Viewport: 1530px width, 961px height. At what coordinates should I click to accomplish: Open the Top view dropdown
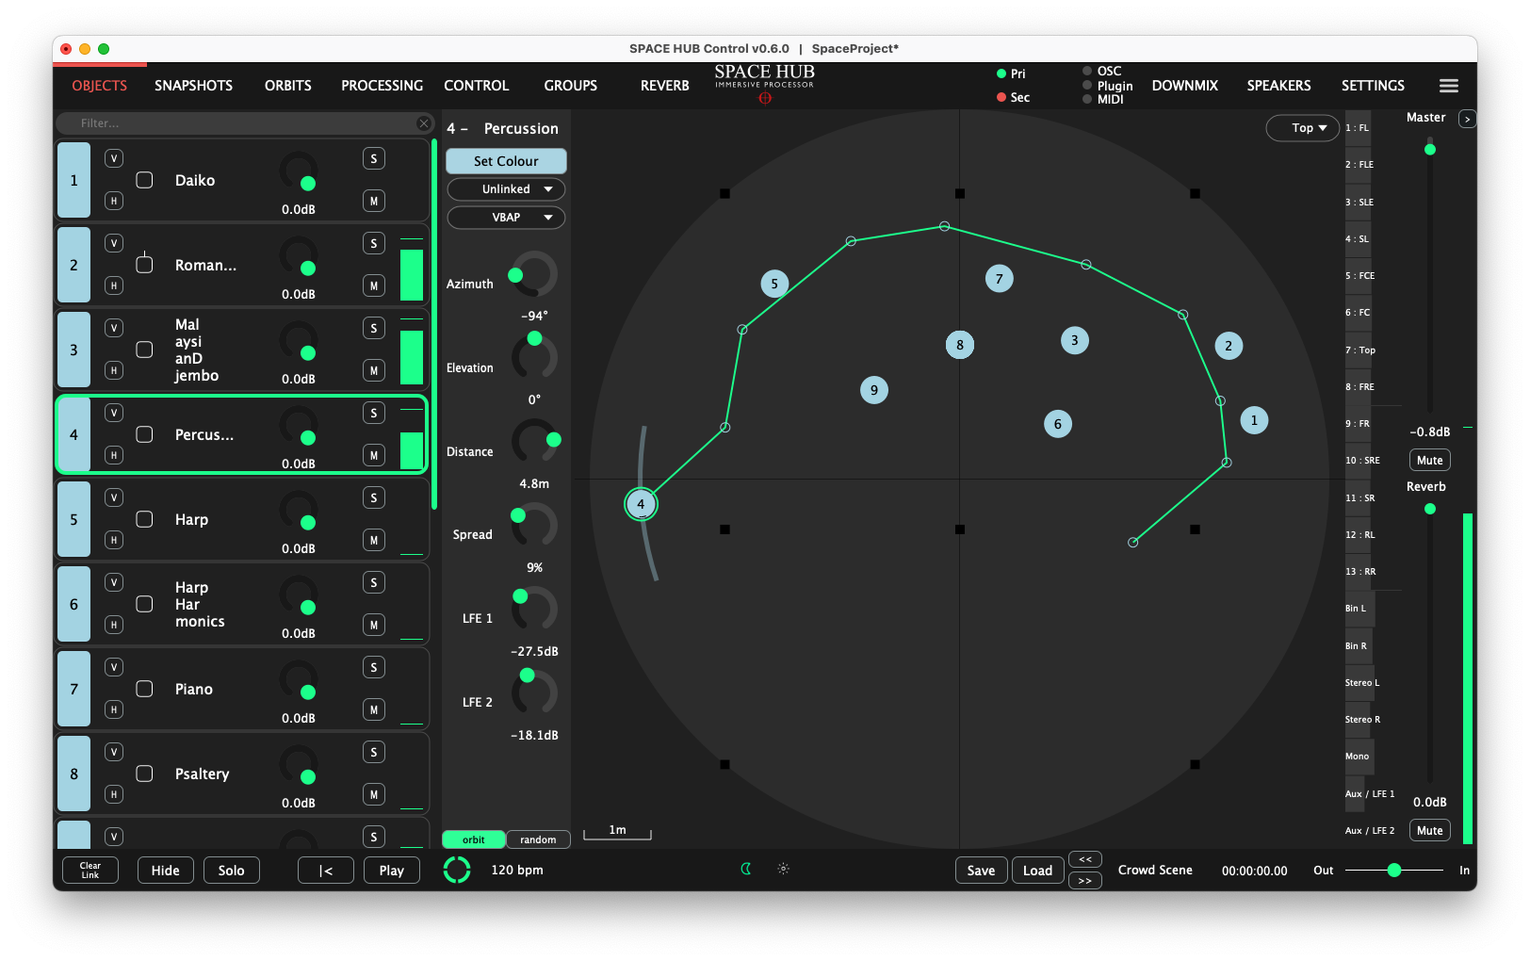[1302, 128]
